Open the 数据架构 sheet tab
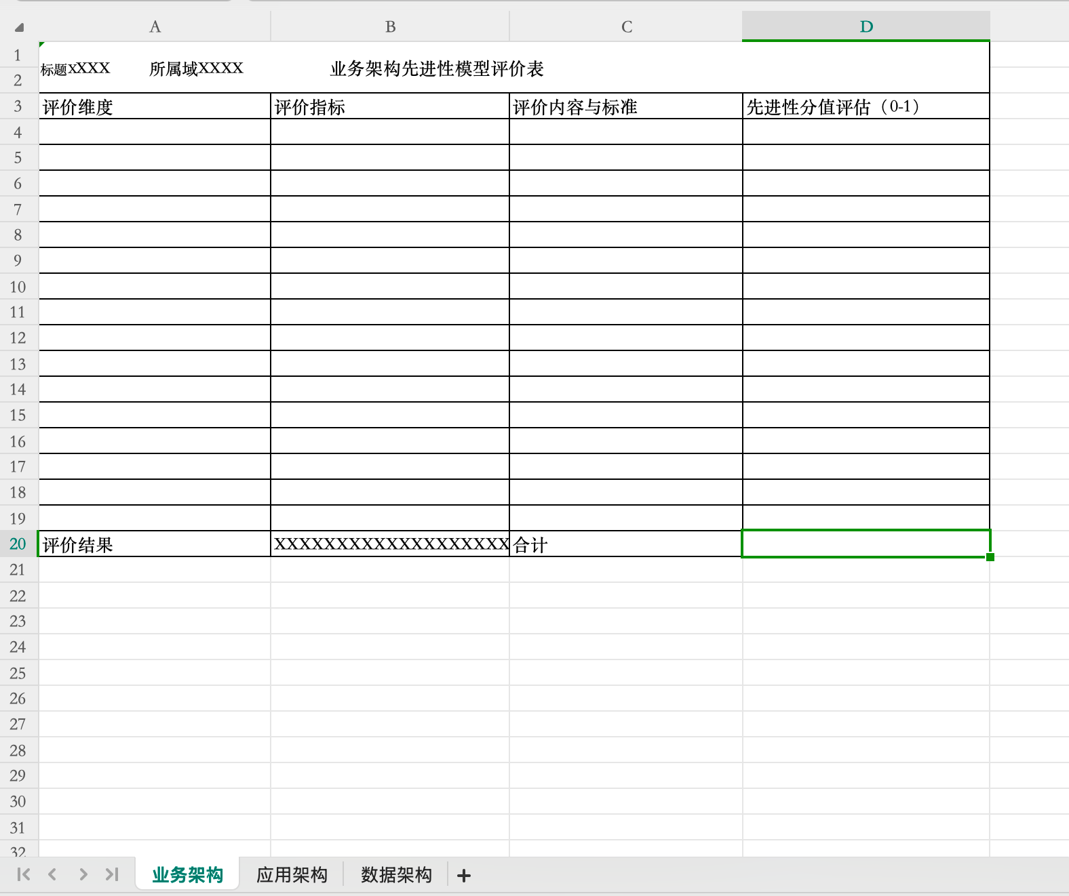1069x896 pixels. coord(396,875)
